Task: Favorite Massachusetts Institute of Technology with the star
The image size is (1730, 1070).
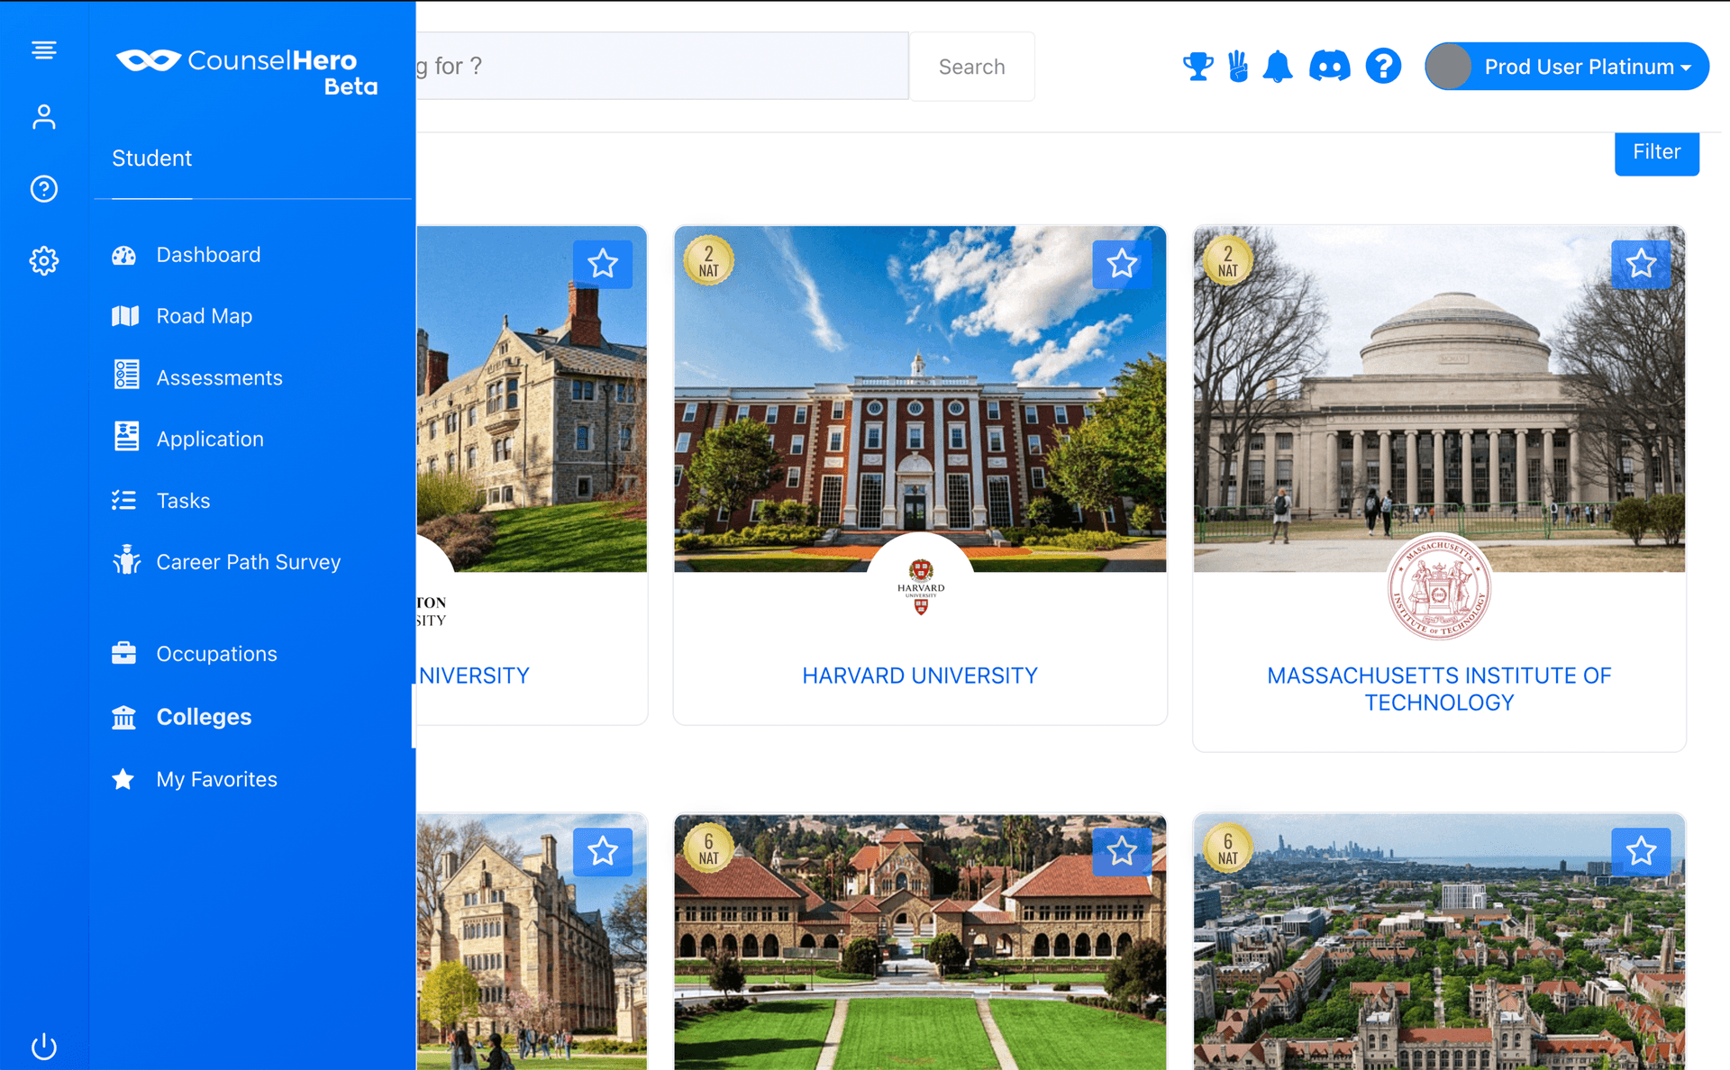Action: click(x=1641, y=264)
